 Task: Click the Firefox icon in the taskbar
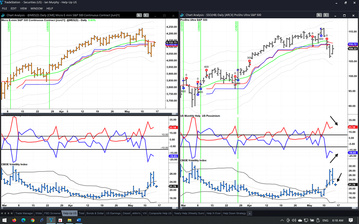coord(14,220)
